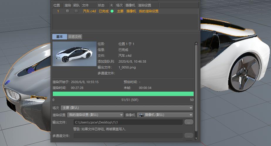Click the rendered car preview thumbnail
271x146 pixels.
(74, 54)
